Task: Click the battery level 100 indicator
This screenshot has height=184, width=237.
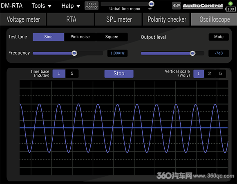Action: click(x=230, y=9)
